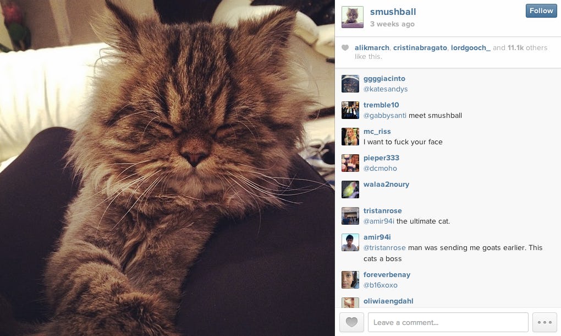The height and width of the screenshot is (336, 561).
Task: Visit alikmarch's profile from likes
Action: pos(372,47)
